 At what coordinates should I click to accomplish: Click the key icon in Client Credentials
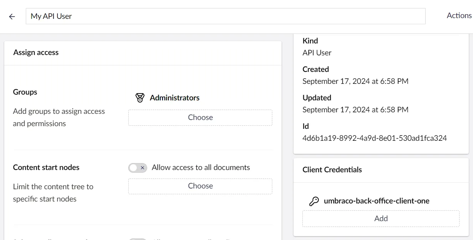pos(314,201)
